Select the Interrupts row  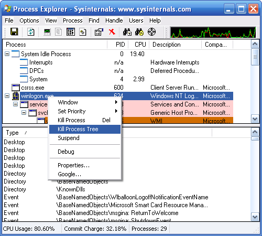tap(118, 62)
